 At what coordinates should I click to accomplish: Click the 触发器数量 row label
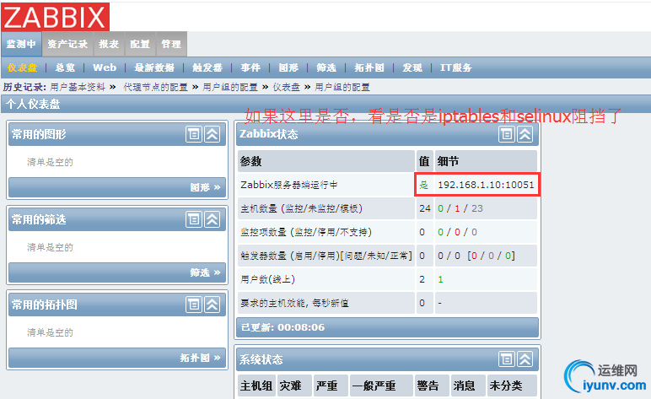pos(326,256)
